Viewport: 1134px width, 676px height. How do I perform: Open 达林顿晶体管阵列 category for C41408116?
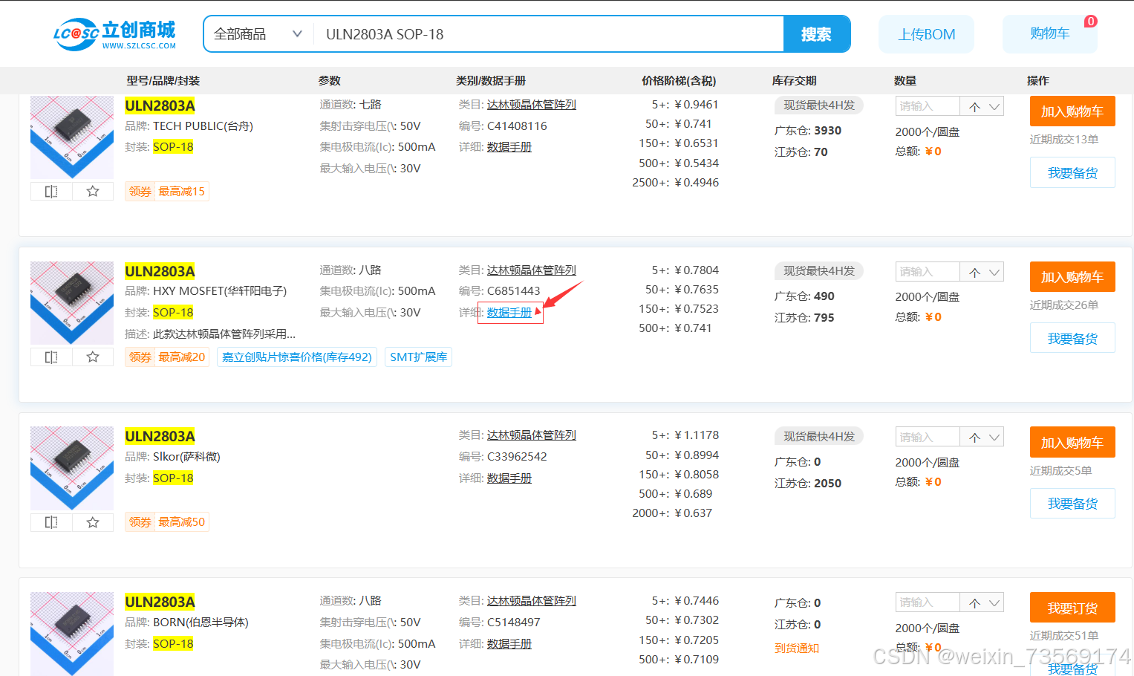click(x=532, y=105)
